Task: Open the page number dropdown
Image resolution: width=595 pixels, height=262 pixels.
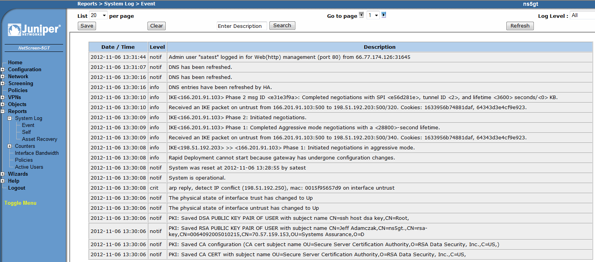Action: [x=373, y=15]
